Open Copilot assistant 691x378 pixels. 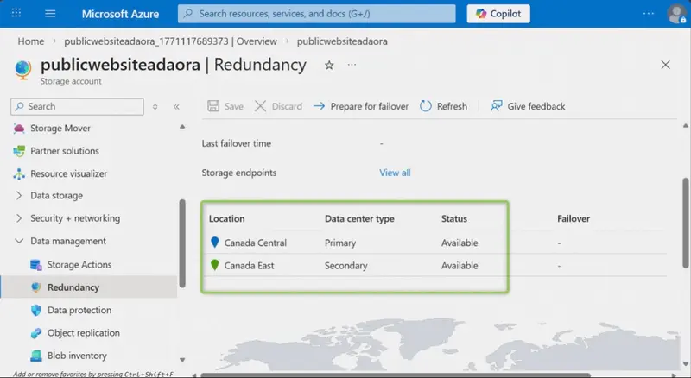(498, 14)
